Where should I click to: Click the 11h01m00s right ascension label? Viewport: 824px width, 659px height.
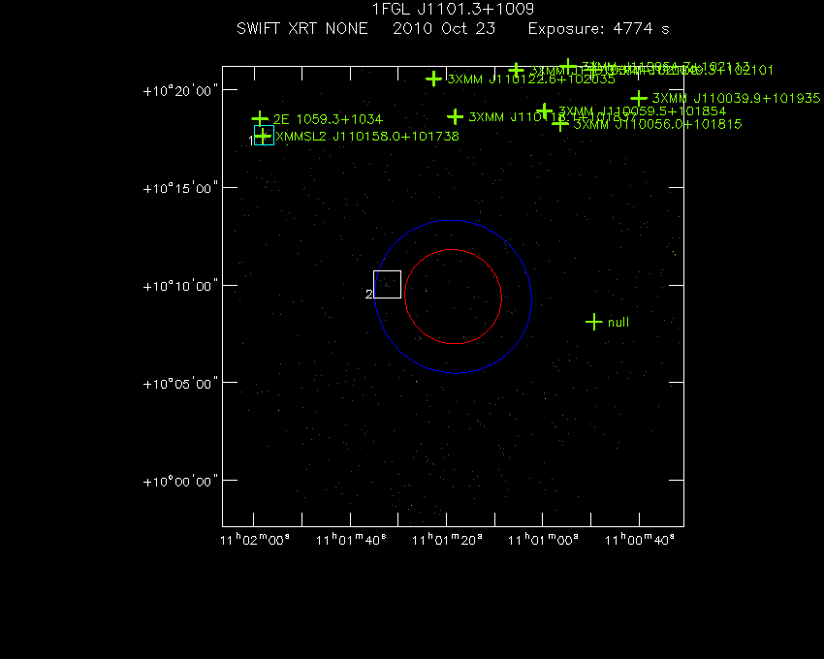(x=544, y=540)
